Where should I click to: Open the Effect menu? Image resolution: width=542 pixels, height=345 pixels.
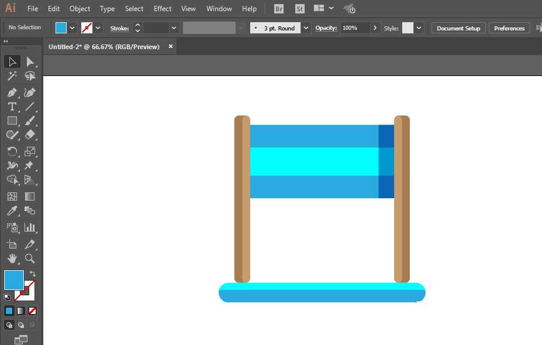tap(163, 9)
